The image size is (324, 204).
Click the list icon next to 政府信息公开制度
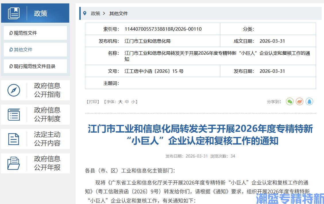pyautogui.click(x=14, y=114)
